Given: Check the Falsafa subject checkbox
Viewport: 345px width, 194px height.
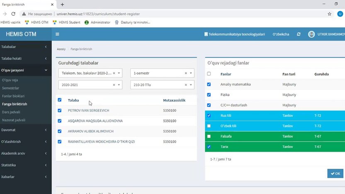Looking at the screenshot, I should (x=209, y=136).
